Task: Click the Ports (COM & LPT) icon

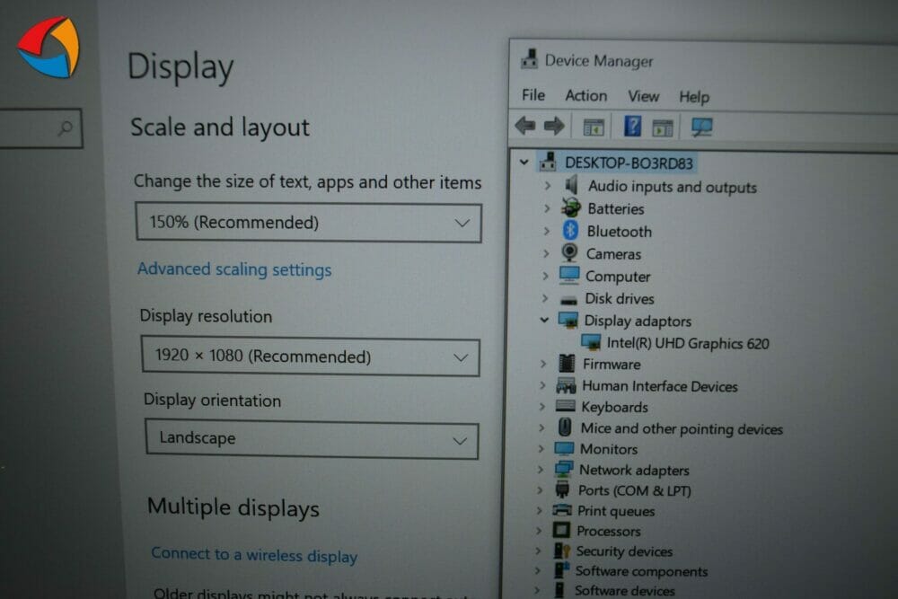Action: point(562,489)
